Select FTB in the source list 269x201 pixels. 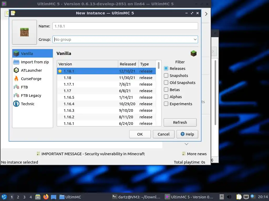tap(33, 87)
